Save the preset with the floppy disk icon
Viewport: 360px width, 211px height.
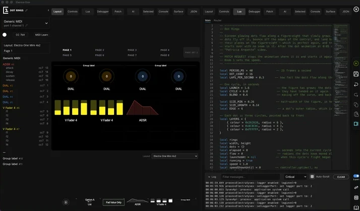click(356, 74)
